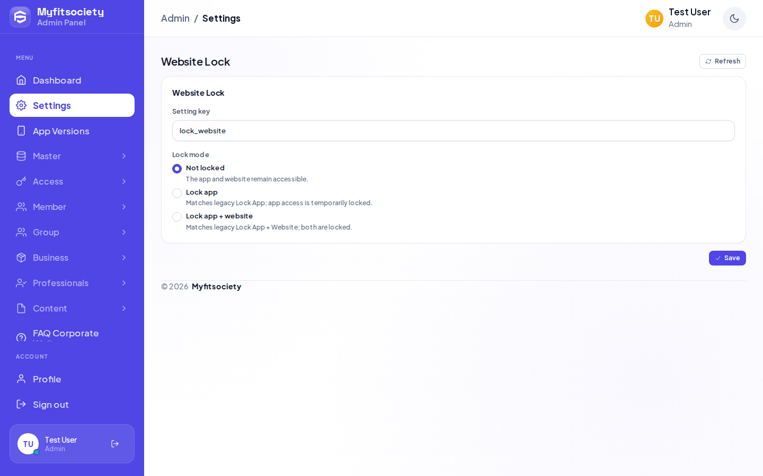Open the Settings menu item
The height and width of the screenshot is (476, 763).
[72, 105]
